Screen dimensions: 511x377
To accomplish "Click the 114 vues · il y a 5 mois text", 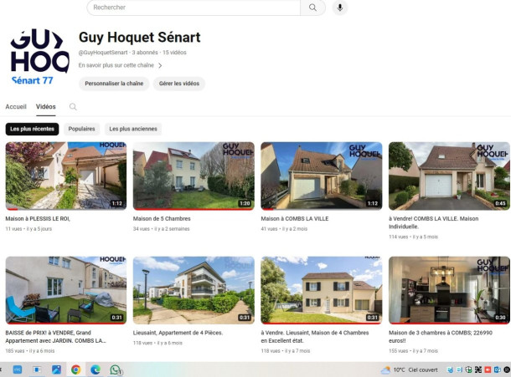I will pyautogui.click(x=413, y=237).
